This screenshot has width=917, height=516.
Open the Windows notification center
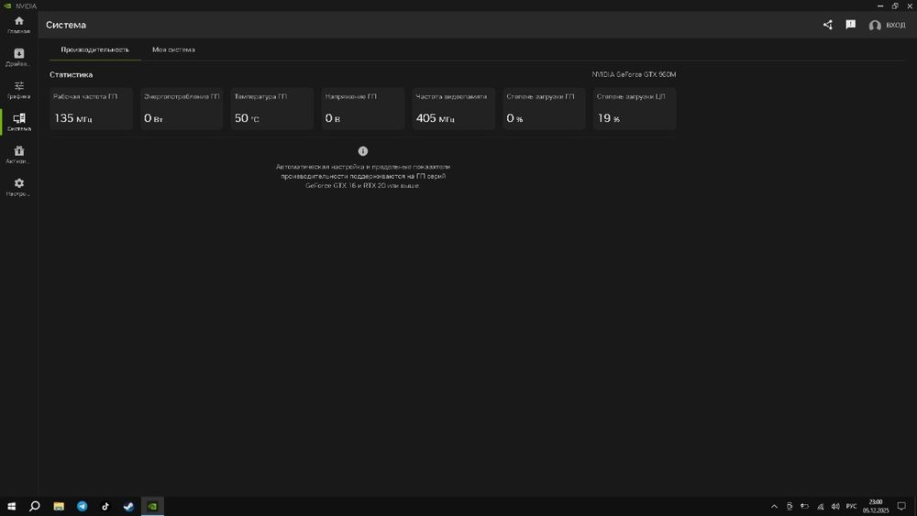[901, 506]
